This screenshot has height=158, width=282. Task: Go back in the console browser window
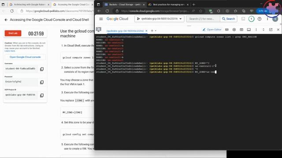(99, 11)
